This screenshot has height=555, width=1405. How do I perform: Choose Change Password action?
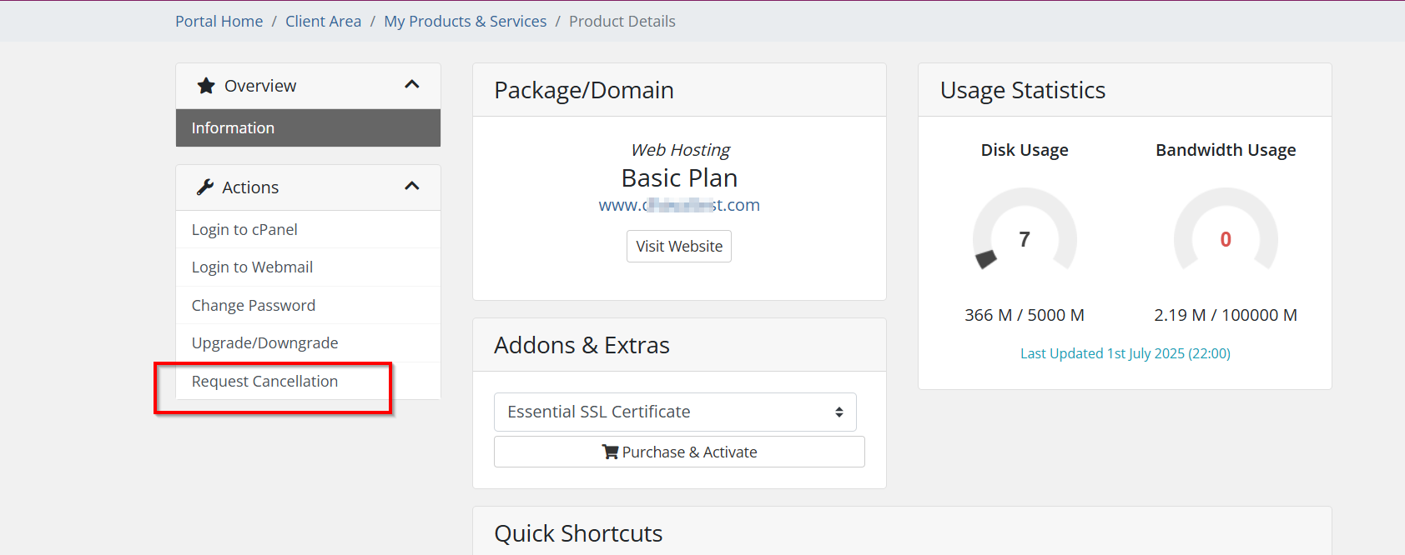click(x=254, y=306)
